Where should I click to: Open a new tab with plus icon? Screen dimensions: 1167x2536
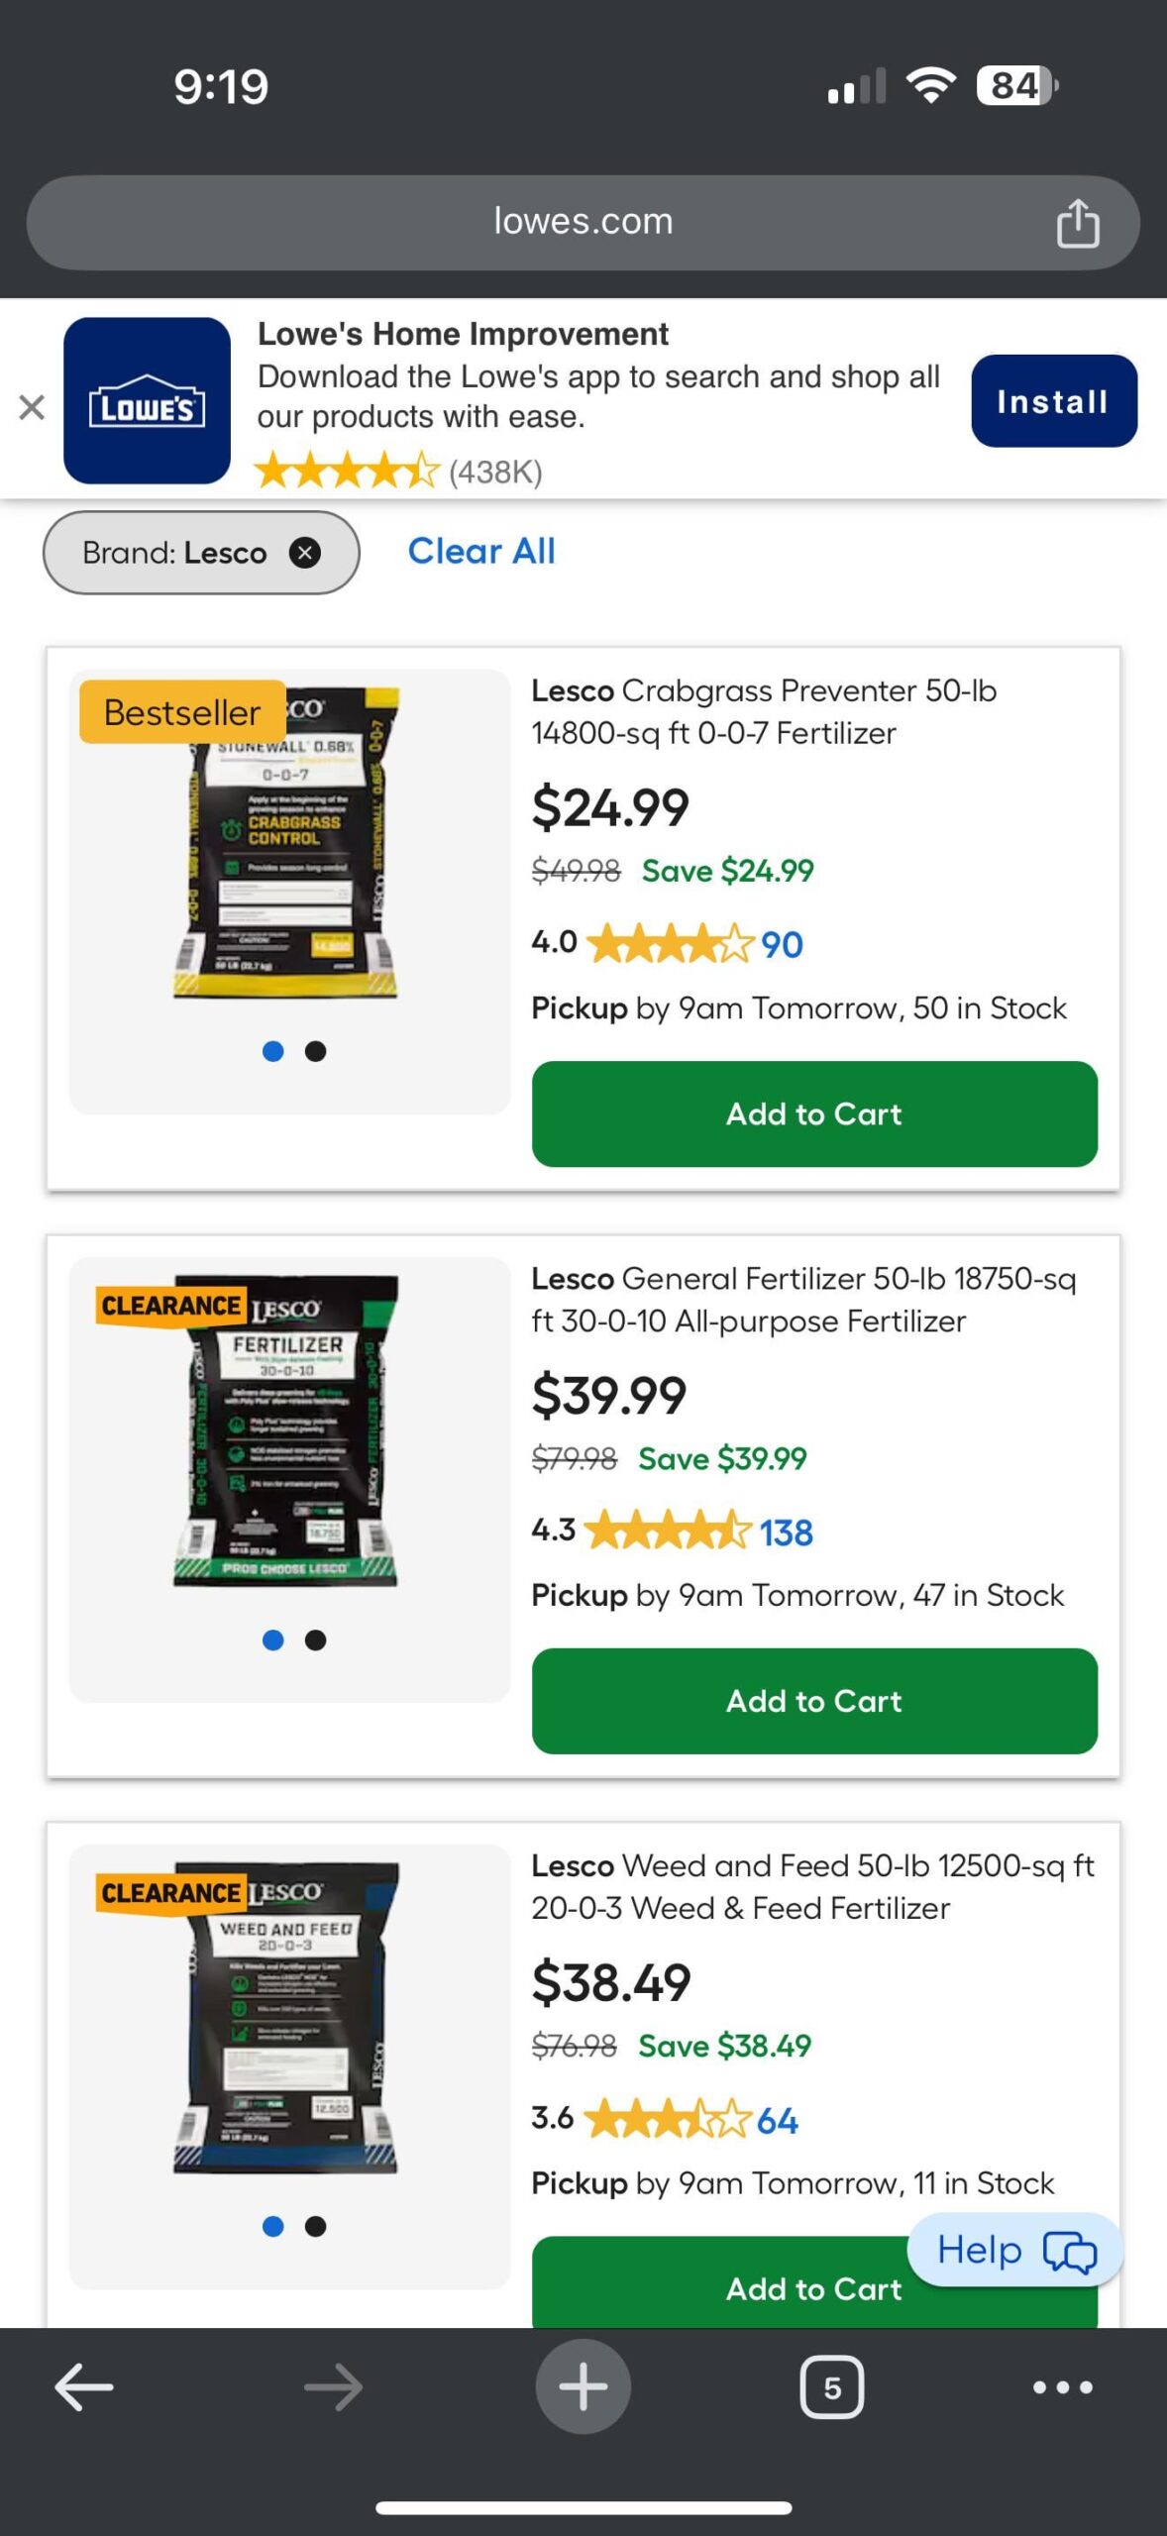tap(583, 2386)
